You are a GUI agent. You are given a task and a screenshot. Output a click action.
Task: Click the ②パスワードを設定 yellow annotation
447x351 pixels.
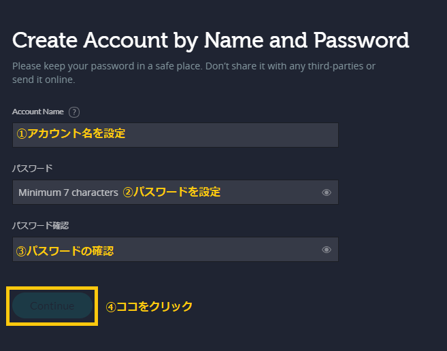[171, 192]
